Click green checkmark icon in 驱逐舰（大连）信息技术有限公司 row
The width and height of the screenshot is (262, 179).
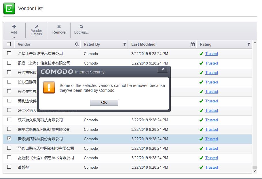[x=201, y=158]
